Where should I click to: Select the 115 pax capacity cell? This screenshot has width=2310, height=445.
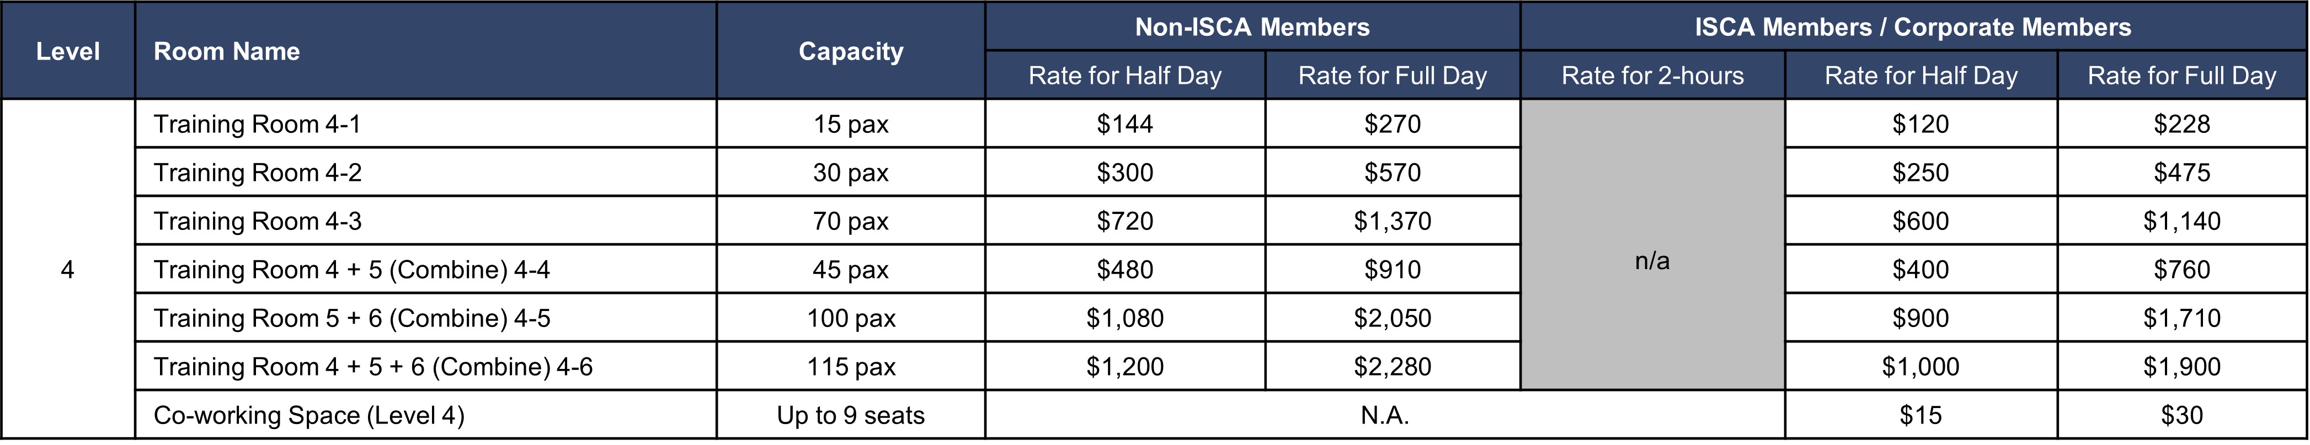(x=851, y=366)
